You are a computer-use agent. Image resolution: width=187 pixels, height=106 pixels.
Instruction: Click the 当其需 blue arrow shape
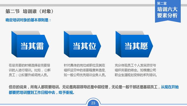point(30,44)
